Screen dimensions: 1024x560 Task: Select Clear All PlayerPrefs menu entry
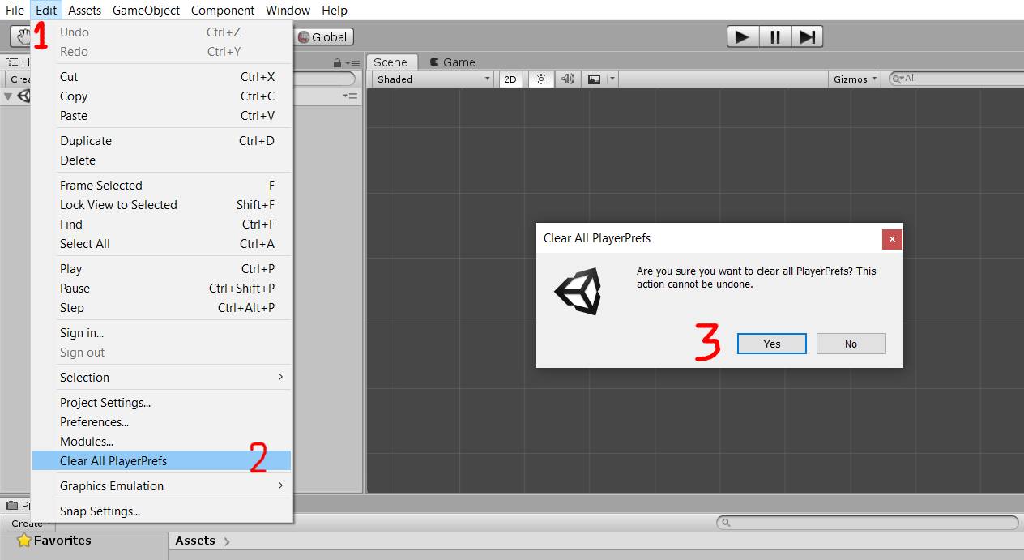(161, 460)
